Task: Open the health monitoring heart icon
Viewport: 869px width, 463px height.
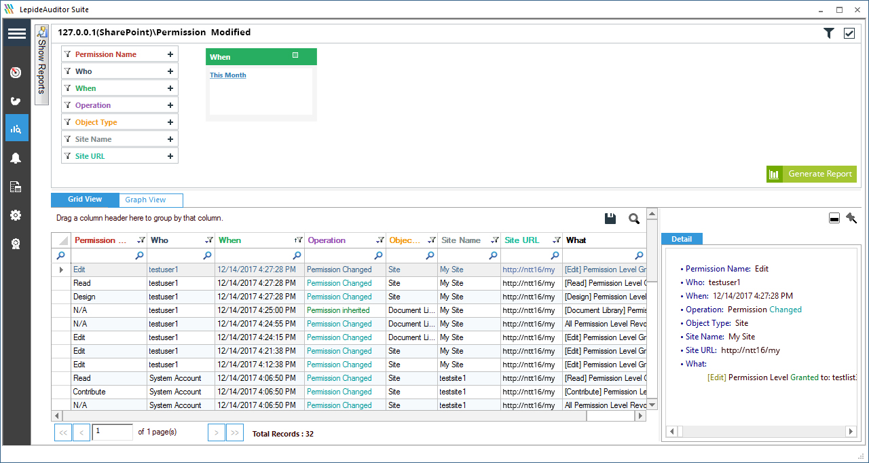Action: 16,101
